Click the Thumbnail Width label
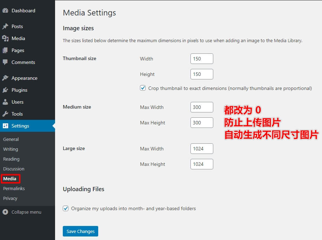The height and width of the screenshot is (240, 322). pyautogui.click(x=146, y=59)
